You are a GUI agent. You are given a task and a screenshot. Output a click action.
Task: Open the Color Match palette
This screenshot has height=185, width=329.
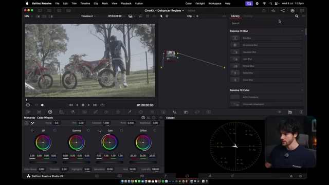coord(39,112)
